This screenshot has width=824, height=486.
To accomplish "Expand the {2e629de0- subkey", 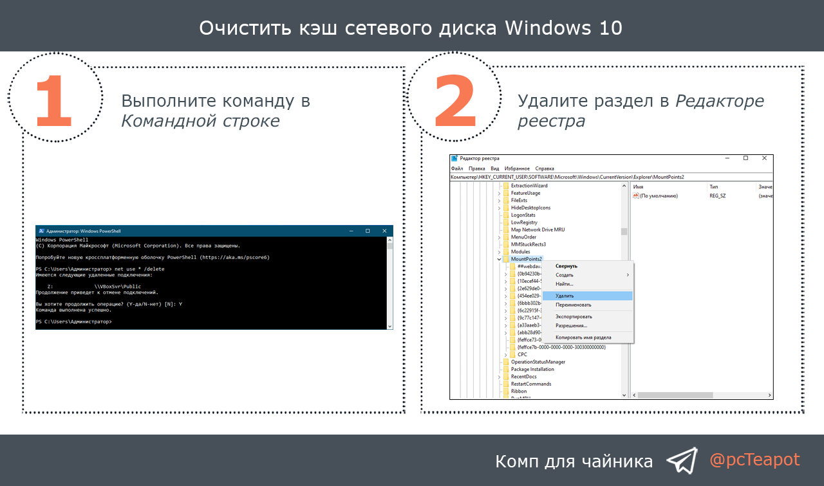I will click(x=505, y=289).
